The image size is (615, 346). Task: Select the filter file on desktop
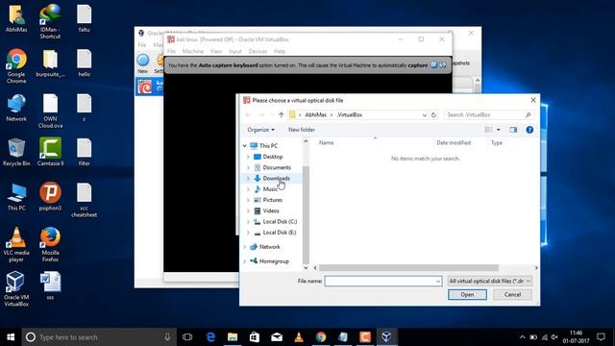click(84, 152)
